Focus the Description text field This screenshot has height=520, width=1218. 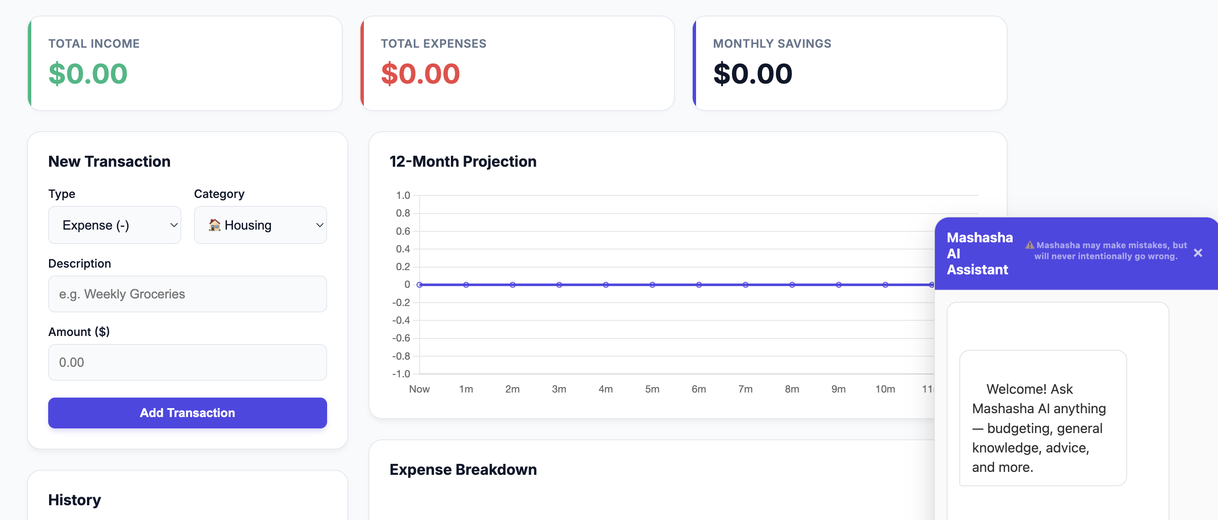pos(187,294)
